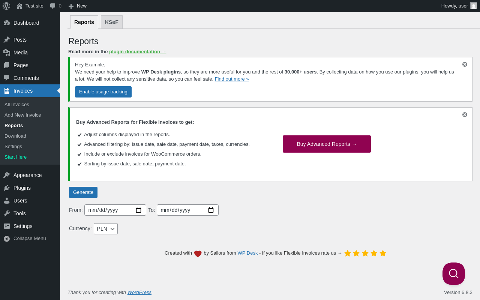Click Buy Advanced Reports button
480x300 pixels.
point(327,144)
